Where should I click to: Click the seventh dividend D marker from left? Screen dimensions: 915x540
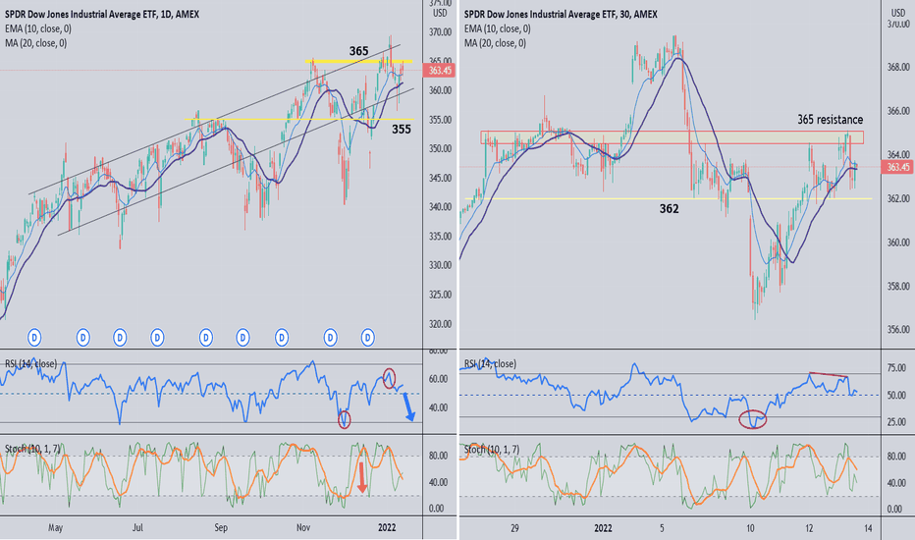coord(281,337)
